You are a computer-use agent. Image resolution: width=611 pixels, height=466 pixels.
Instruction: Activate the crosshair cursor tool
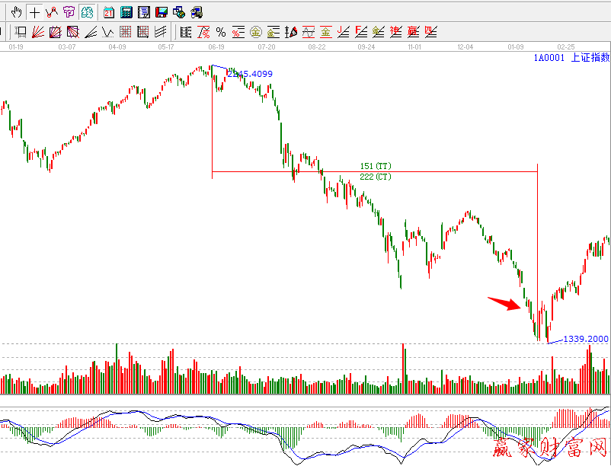[34, 12]
